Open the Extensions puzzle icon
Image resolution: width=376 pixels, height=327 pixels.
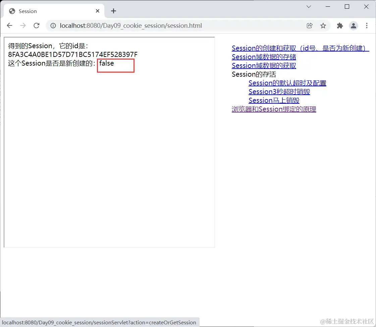click(x=340, y=25)
